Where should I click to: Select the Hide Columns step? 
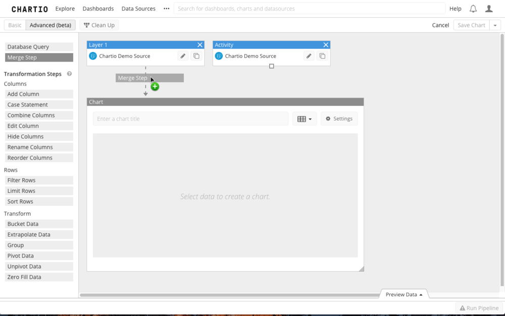pos(39,136)
